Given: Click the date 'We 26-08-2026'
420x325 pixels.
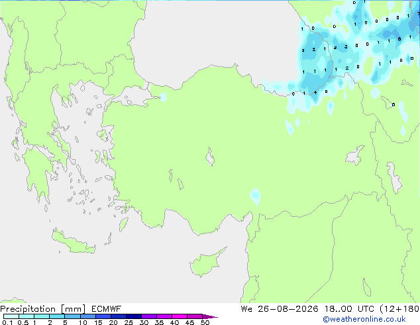Looking at the screenshot, I should 280,309.
